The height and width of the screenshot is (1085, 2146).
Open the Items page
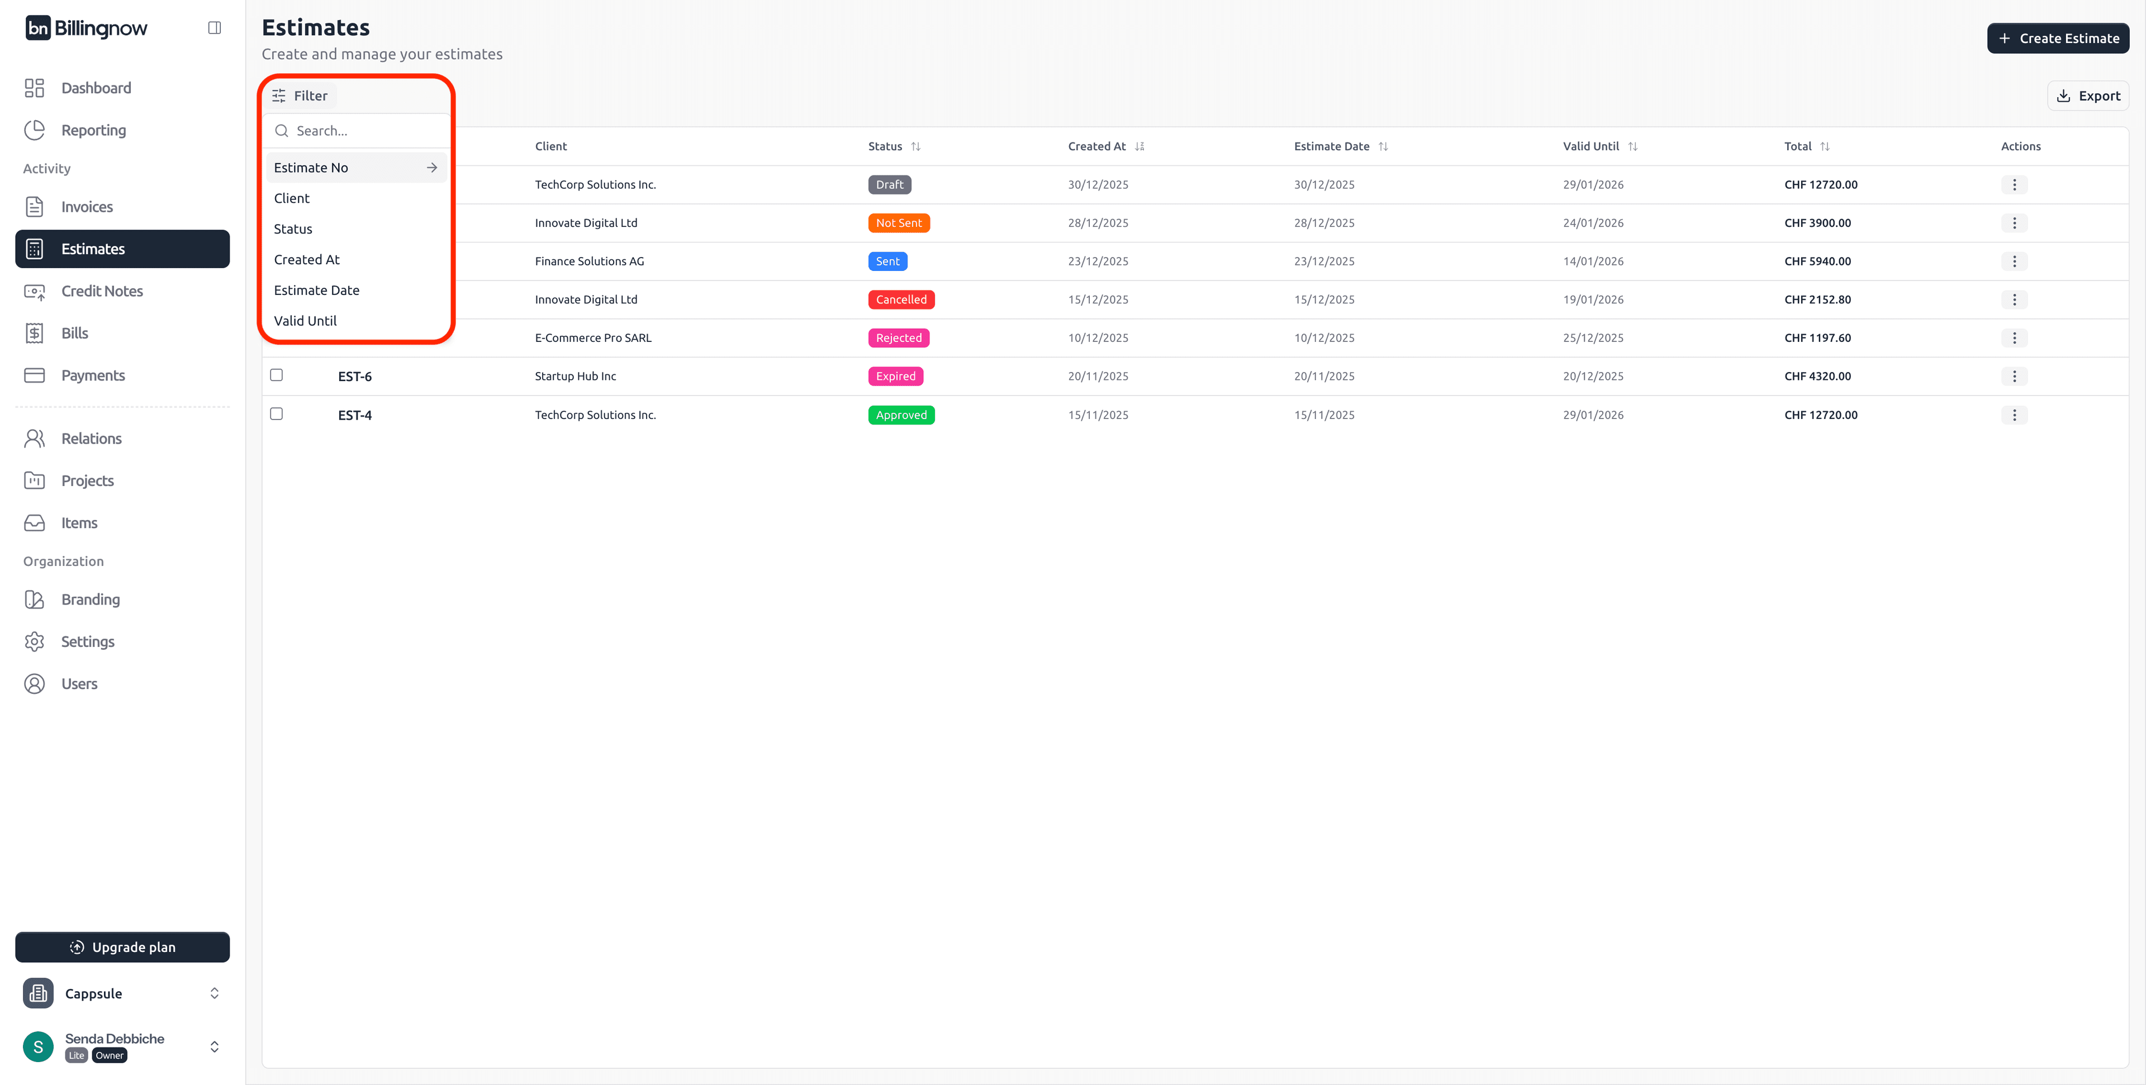pyautogui.click(x=79, y=522)
